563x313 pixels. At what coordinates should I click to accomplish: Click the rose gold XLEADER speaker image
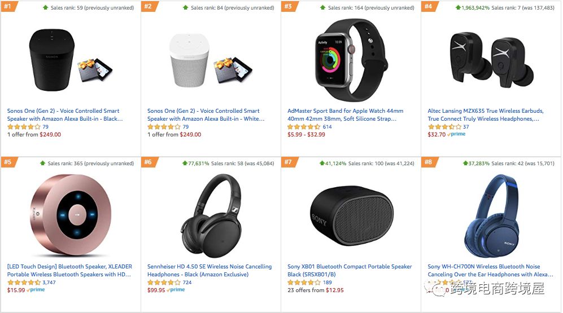click(70, 214)
